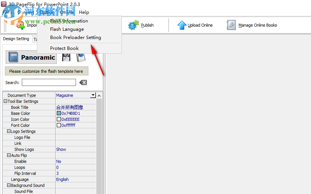Click the Manage Online Books label
This screenshot has width=311, height=194.
tap(258, 25)
